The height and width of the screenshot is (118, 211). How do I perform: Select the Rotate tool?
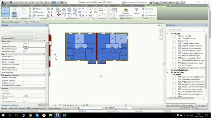[70, 14]
